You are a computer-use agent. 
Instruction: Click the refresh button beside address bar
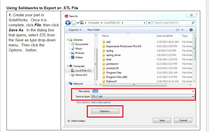tap(149, 23)
